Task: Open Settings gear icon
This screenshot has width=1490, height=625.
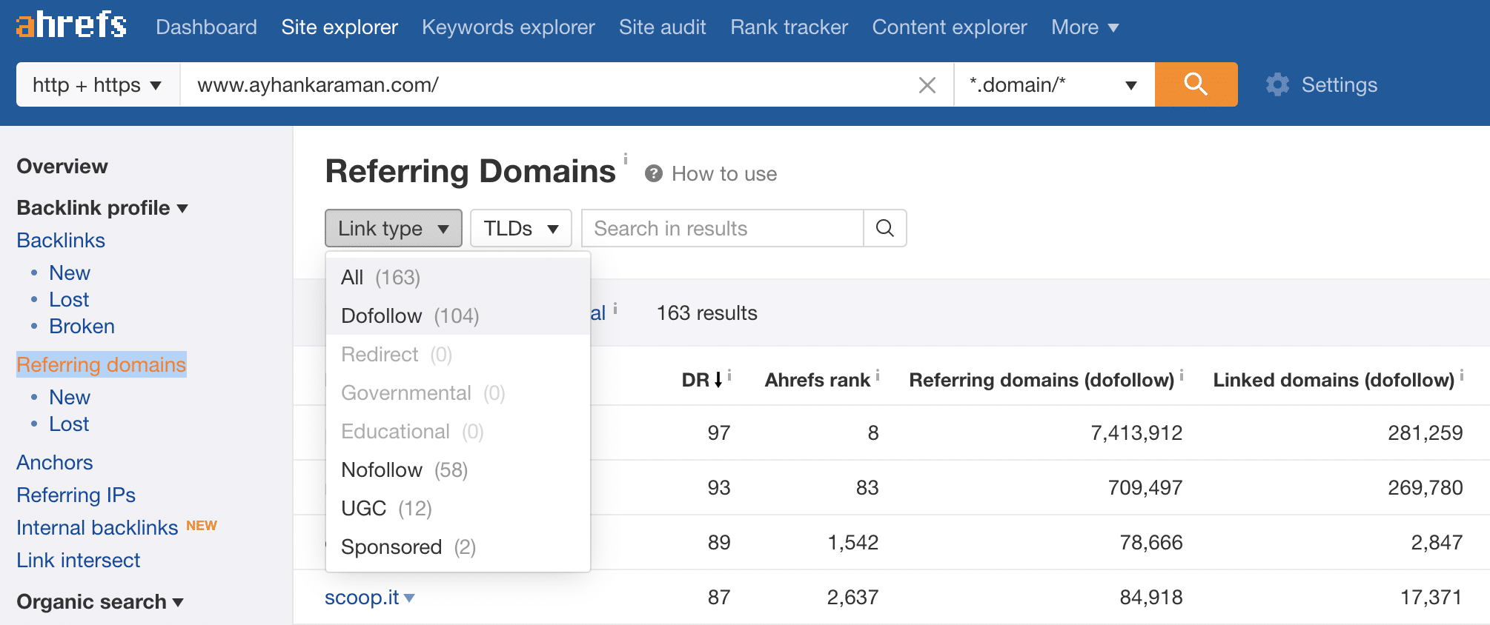Action: click(x=1277, y=84)
